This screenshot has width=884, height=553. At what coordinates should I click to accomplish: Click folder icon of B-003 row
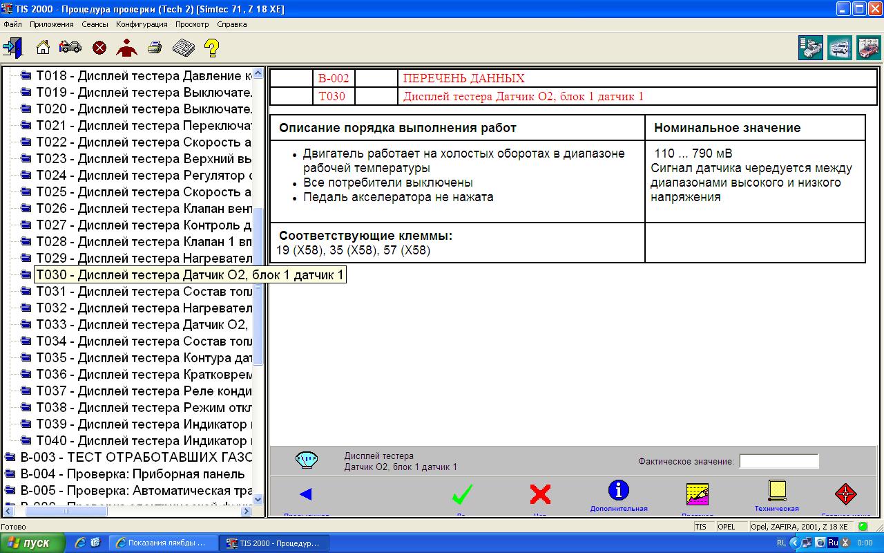tap(10, 458)
